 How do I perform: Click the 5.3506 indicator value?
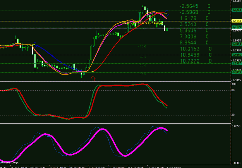pyautogui.click(x=188, y=31)
